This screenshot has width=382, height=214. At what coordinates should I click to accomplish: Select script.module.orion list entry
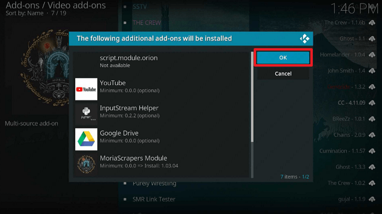click(x=161, y=64)
